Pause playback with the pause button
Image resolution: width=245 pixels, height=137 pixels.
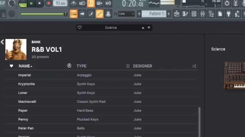31,3
